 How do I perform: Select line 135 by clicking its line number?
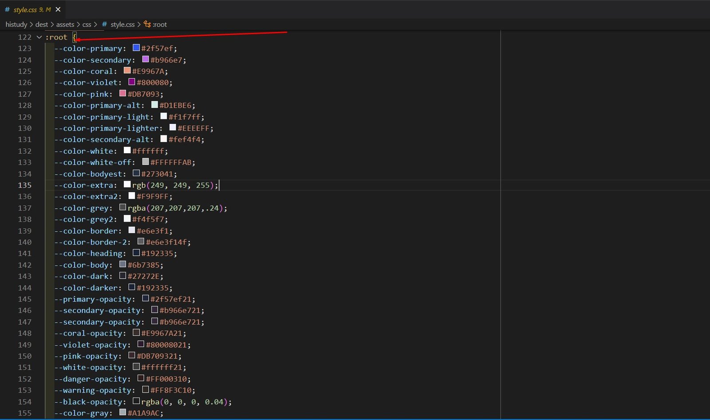click(x=25, y=185)
